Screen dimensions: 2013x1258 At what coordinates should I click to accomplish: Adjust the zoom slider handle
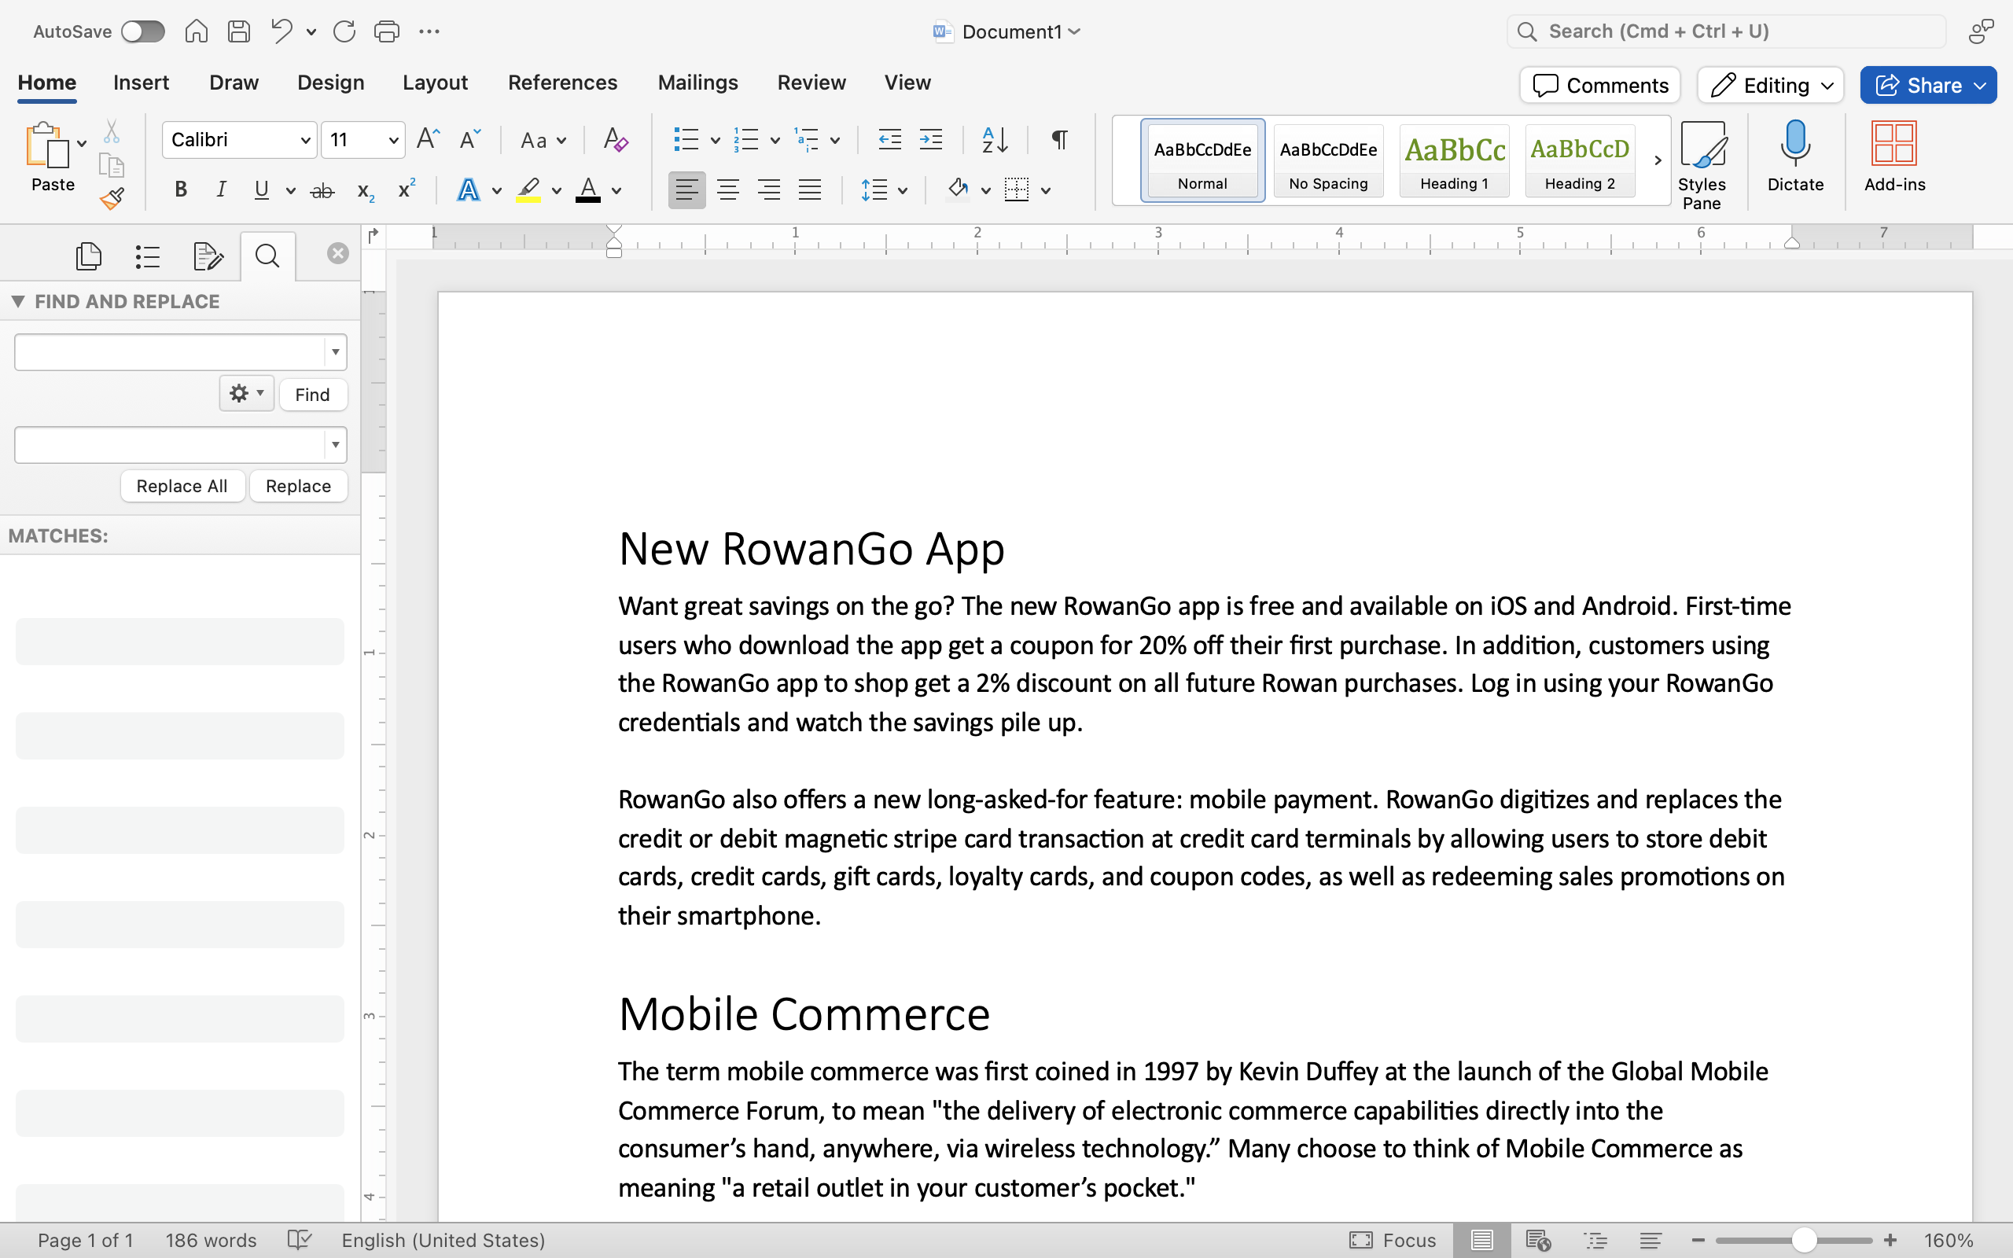(x=1803, y=1240)
